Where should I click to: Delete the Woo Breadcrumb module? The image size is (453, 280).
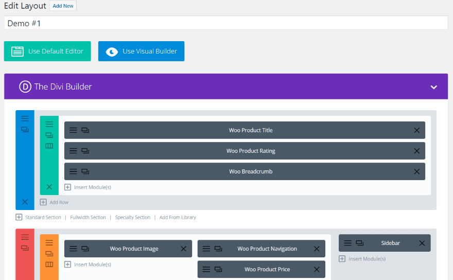pos(416,171)
